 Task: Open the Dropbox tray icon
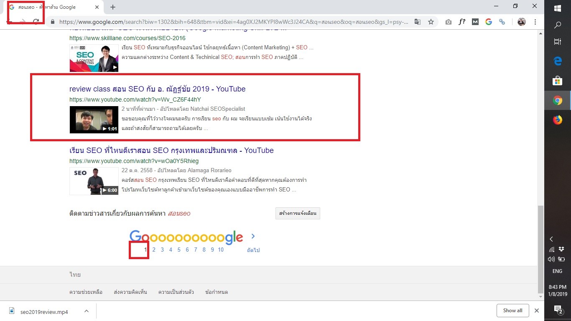tap(562, 250)
